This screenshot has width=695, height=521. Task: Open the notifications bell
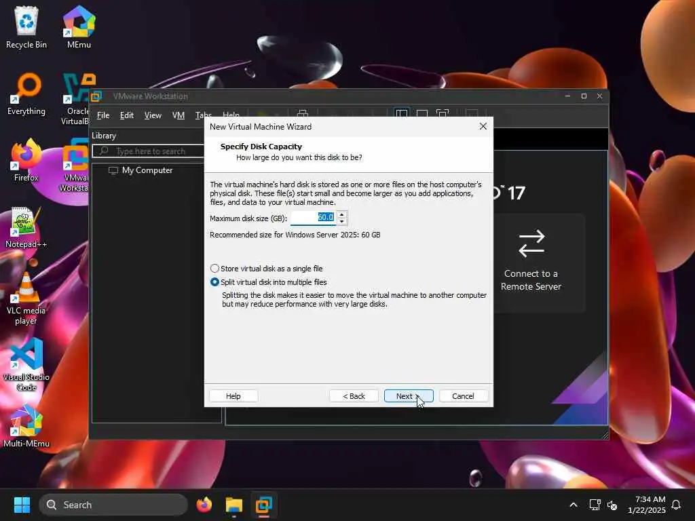coord(677,505)
